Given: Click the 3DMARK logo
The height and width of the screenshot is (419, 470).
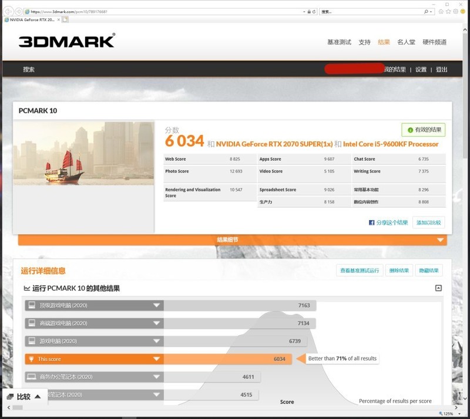Looking at the screenshot, I should (x=67, y=40).
